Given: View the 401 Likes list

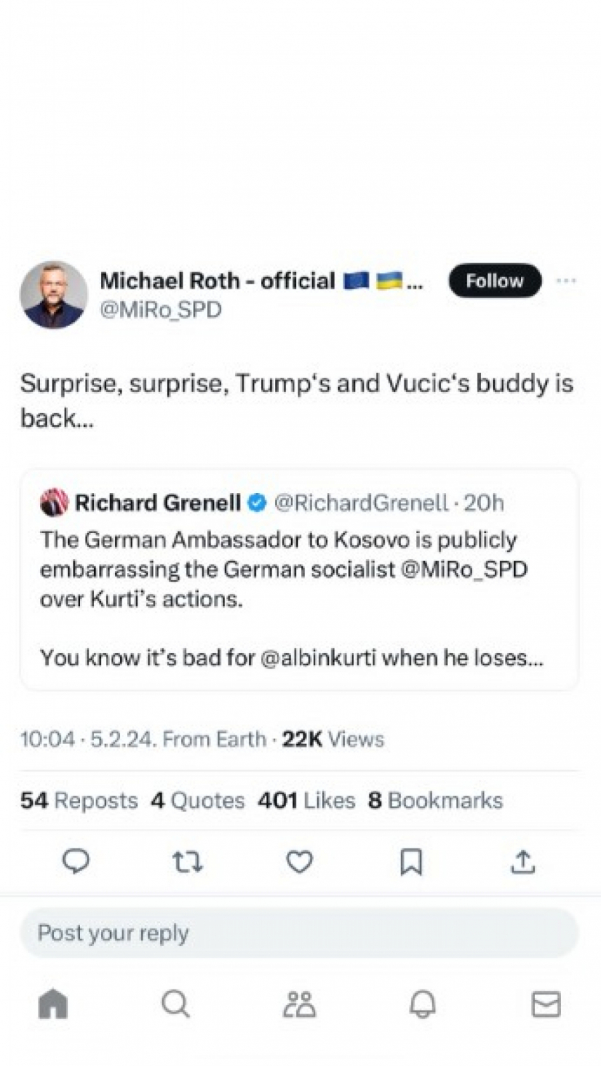Looking at the screenshot, I should point(307,800).
